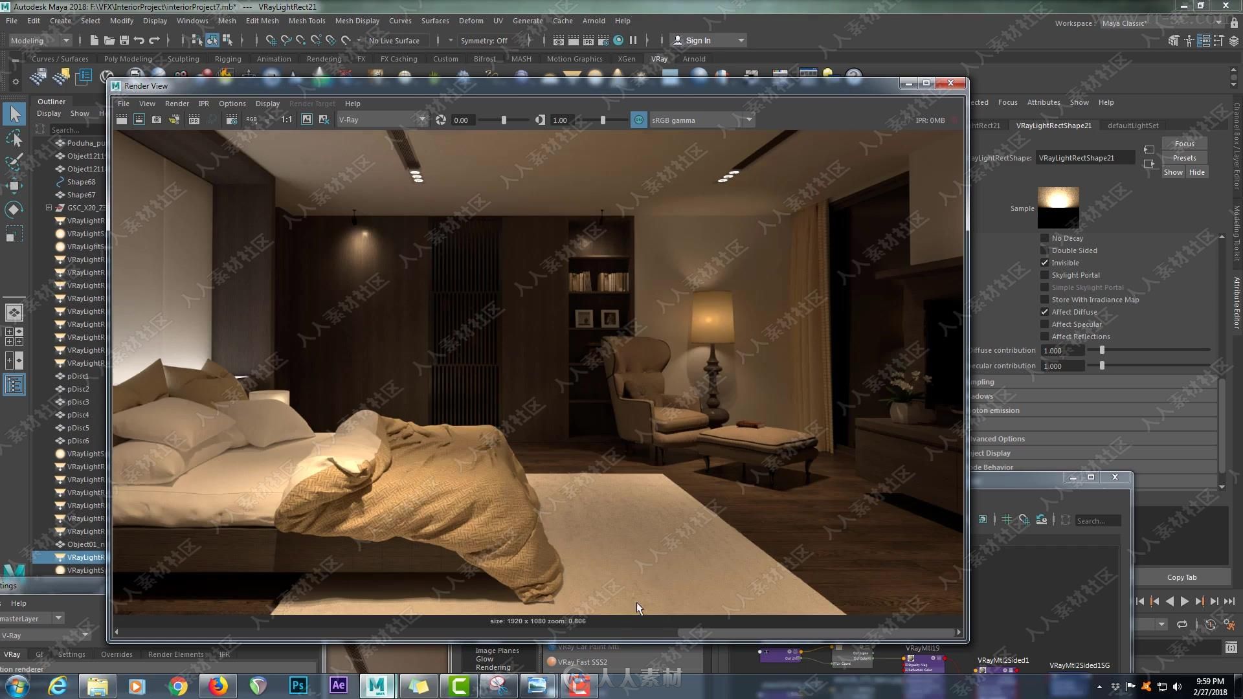The width and height of the screenshot is (1243, 699).
Task: Choose the Select tool in the toolbox
Action: (x=15, y=115)
